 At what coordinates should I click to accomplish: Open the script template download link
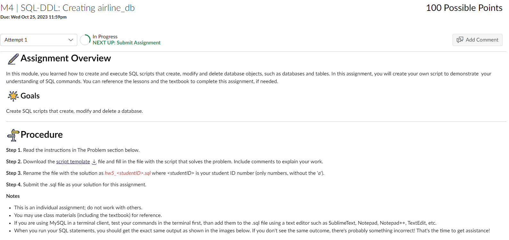pos(73,161)
